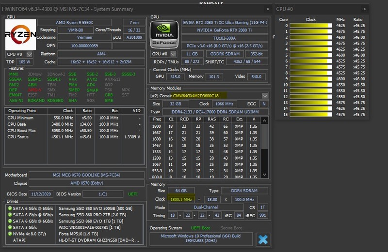
Task: Click memory timings scrollbar down arrow
Action: [x=264, y=175]
